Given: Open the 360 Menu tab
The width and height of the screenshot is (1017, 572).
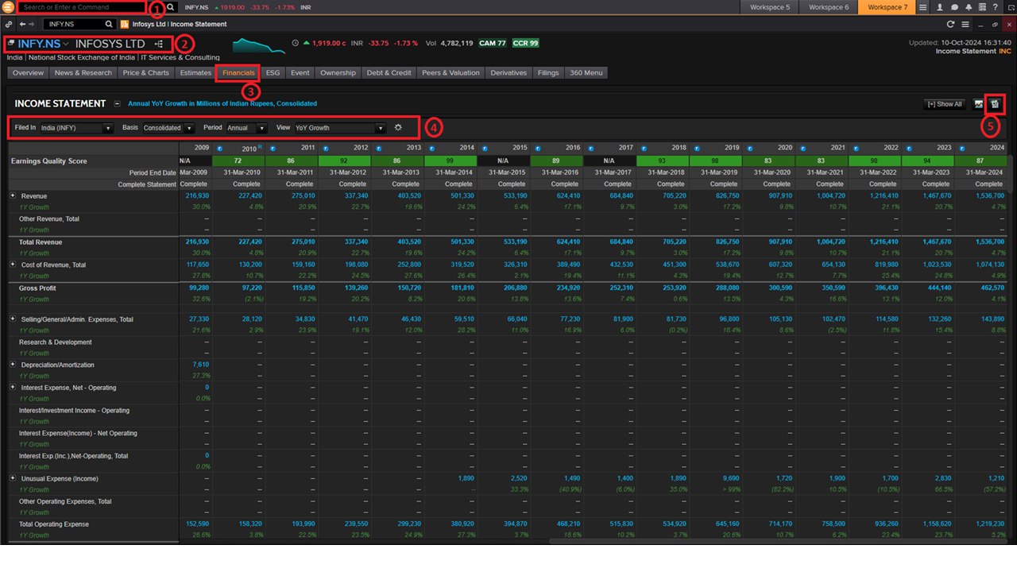Looking at the screenshot, I should 586,73.
